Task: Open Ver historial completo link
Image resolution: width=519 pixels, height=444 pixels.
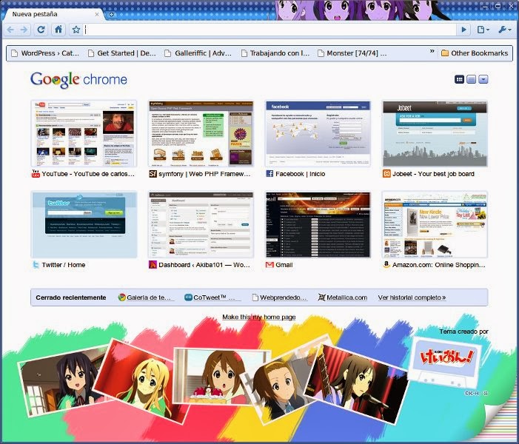Action: (x=412, y=297)
